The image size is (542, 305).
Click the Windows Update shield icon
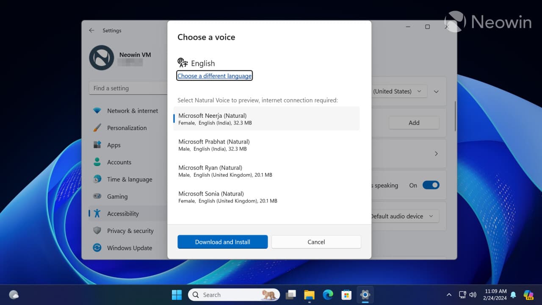(98, 248)
